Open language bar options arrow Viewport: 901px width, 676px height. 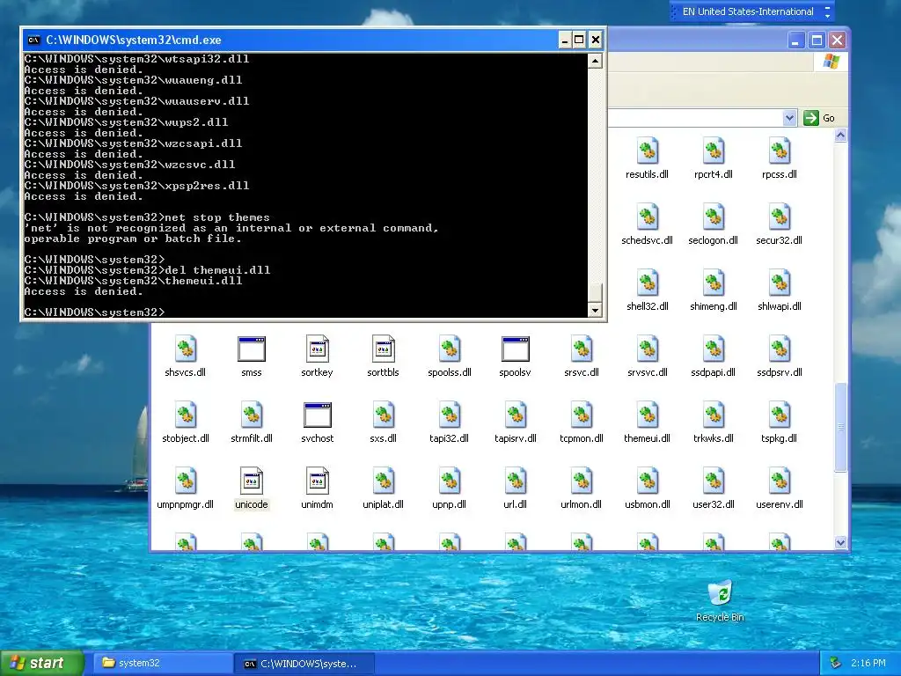[x=827, y=16]
